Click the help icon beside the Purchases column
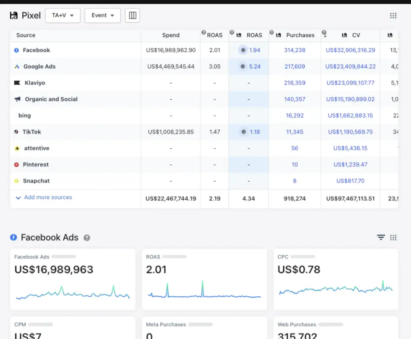411x339 pixels. coord(272,32)
